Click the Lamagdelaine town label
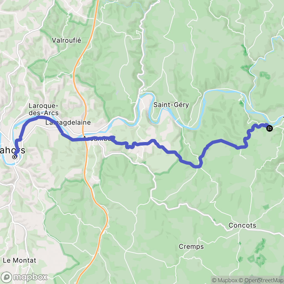This screenshot has height=284, width=284. pyautogui.click(x=68, y=123)
